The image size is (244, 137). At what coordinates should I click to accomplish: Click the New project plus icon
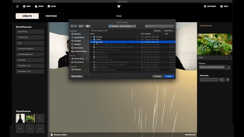(24, 6)
